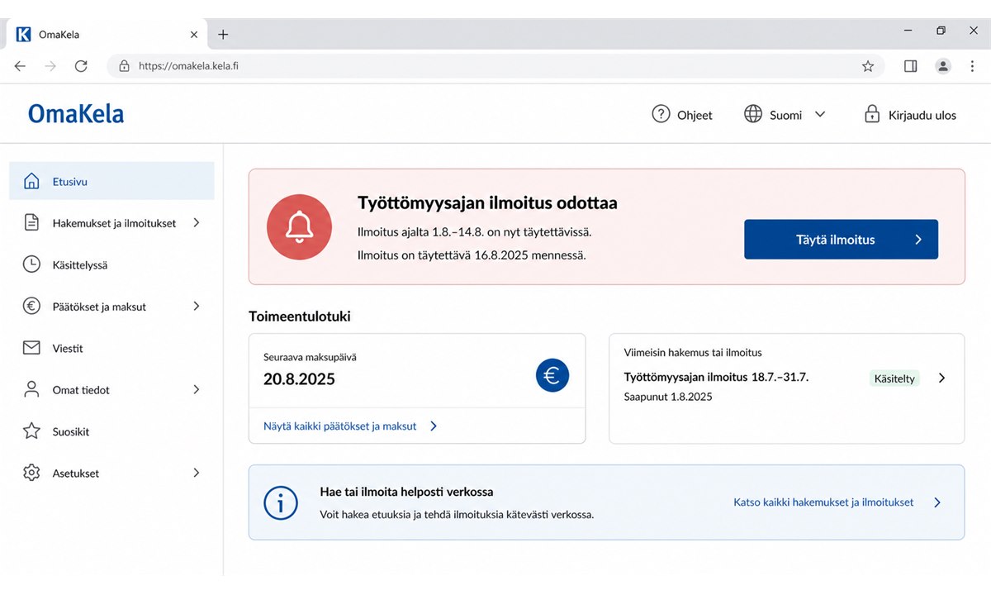Click the date 20.8.2025
The width and height of the screenshot is (991, 595).
[x=299, y=379]
